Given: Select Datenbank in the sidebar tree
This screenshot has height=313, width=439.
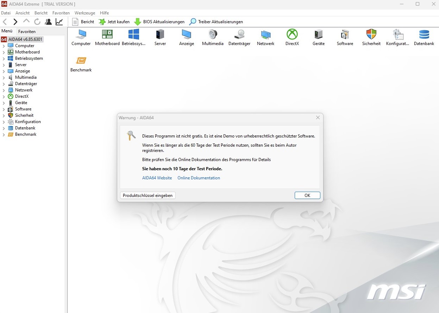Looking at the screenshot, I should (25, 128).
